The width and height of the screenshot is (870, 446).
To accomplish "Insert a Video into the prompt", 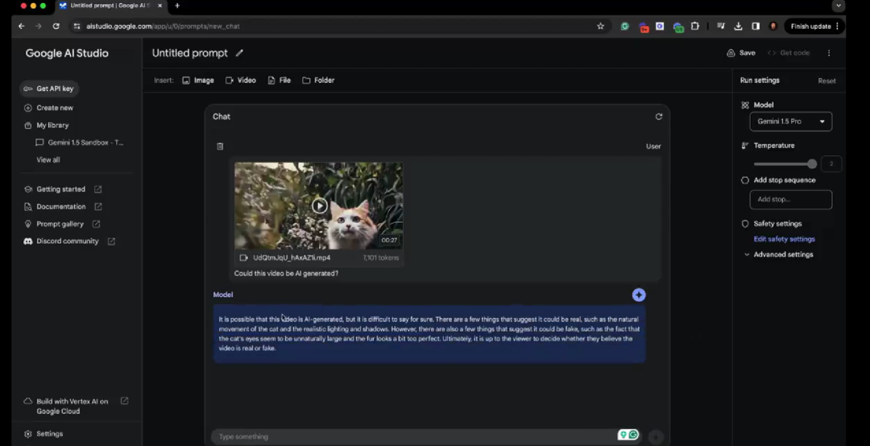I will pyautogui.click(x=240, y=81).
